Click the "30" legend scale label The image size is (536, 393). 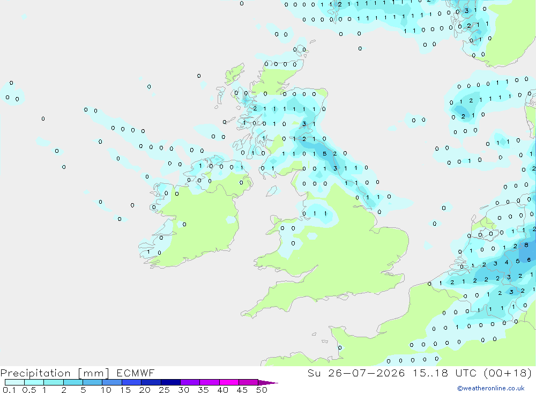[183, 390]
